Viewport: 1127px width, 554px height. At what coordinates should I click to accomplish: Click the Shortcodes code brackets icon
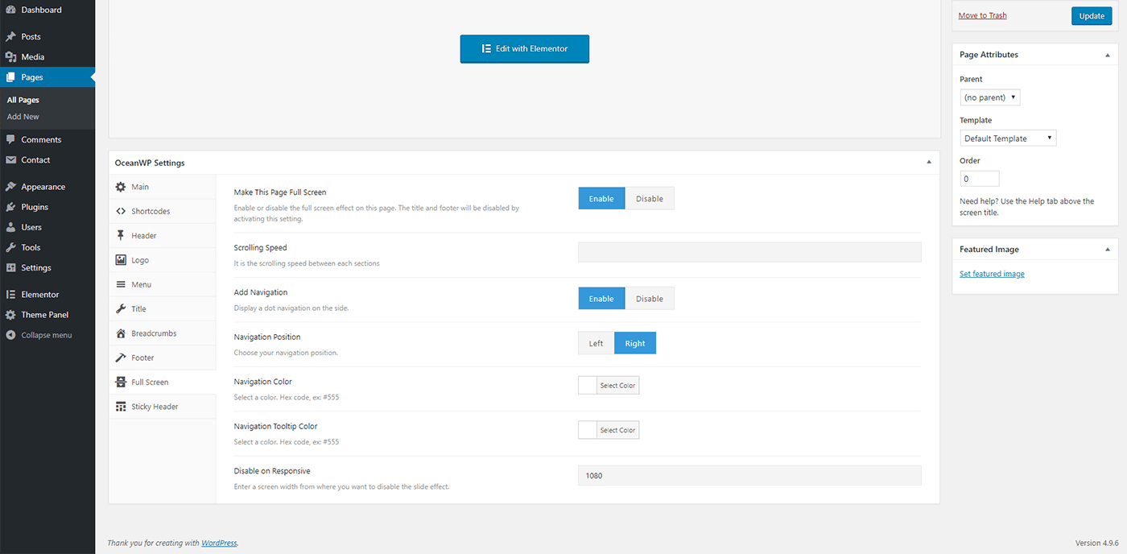tap(121, 211)
